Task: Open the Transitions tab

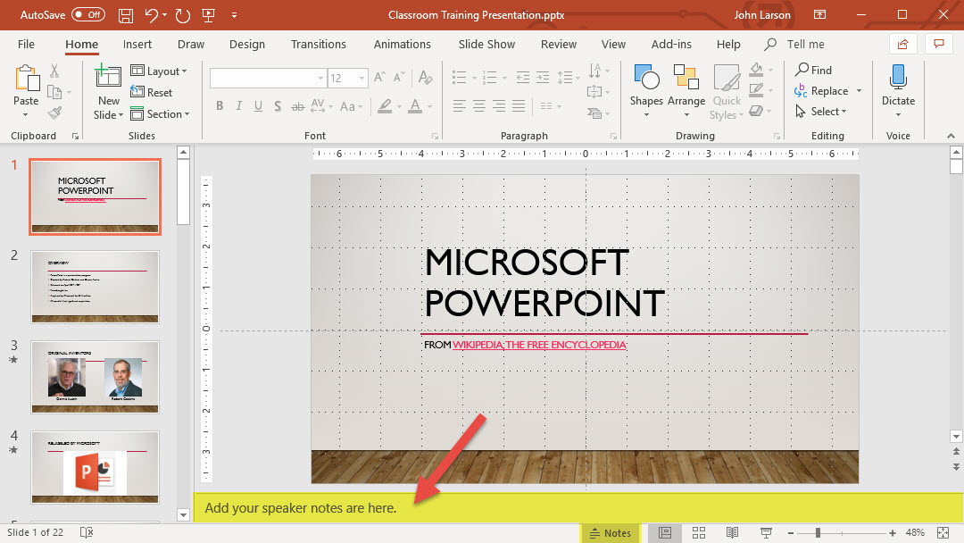Action: click(318, 45)
